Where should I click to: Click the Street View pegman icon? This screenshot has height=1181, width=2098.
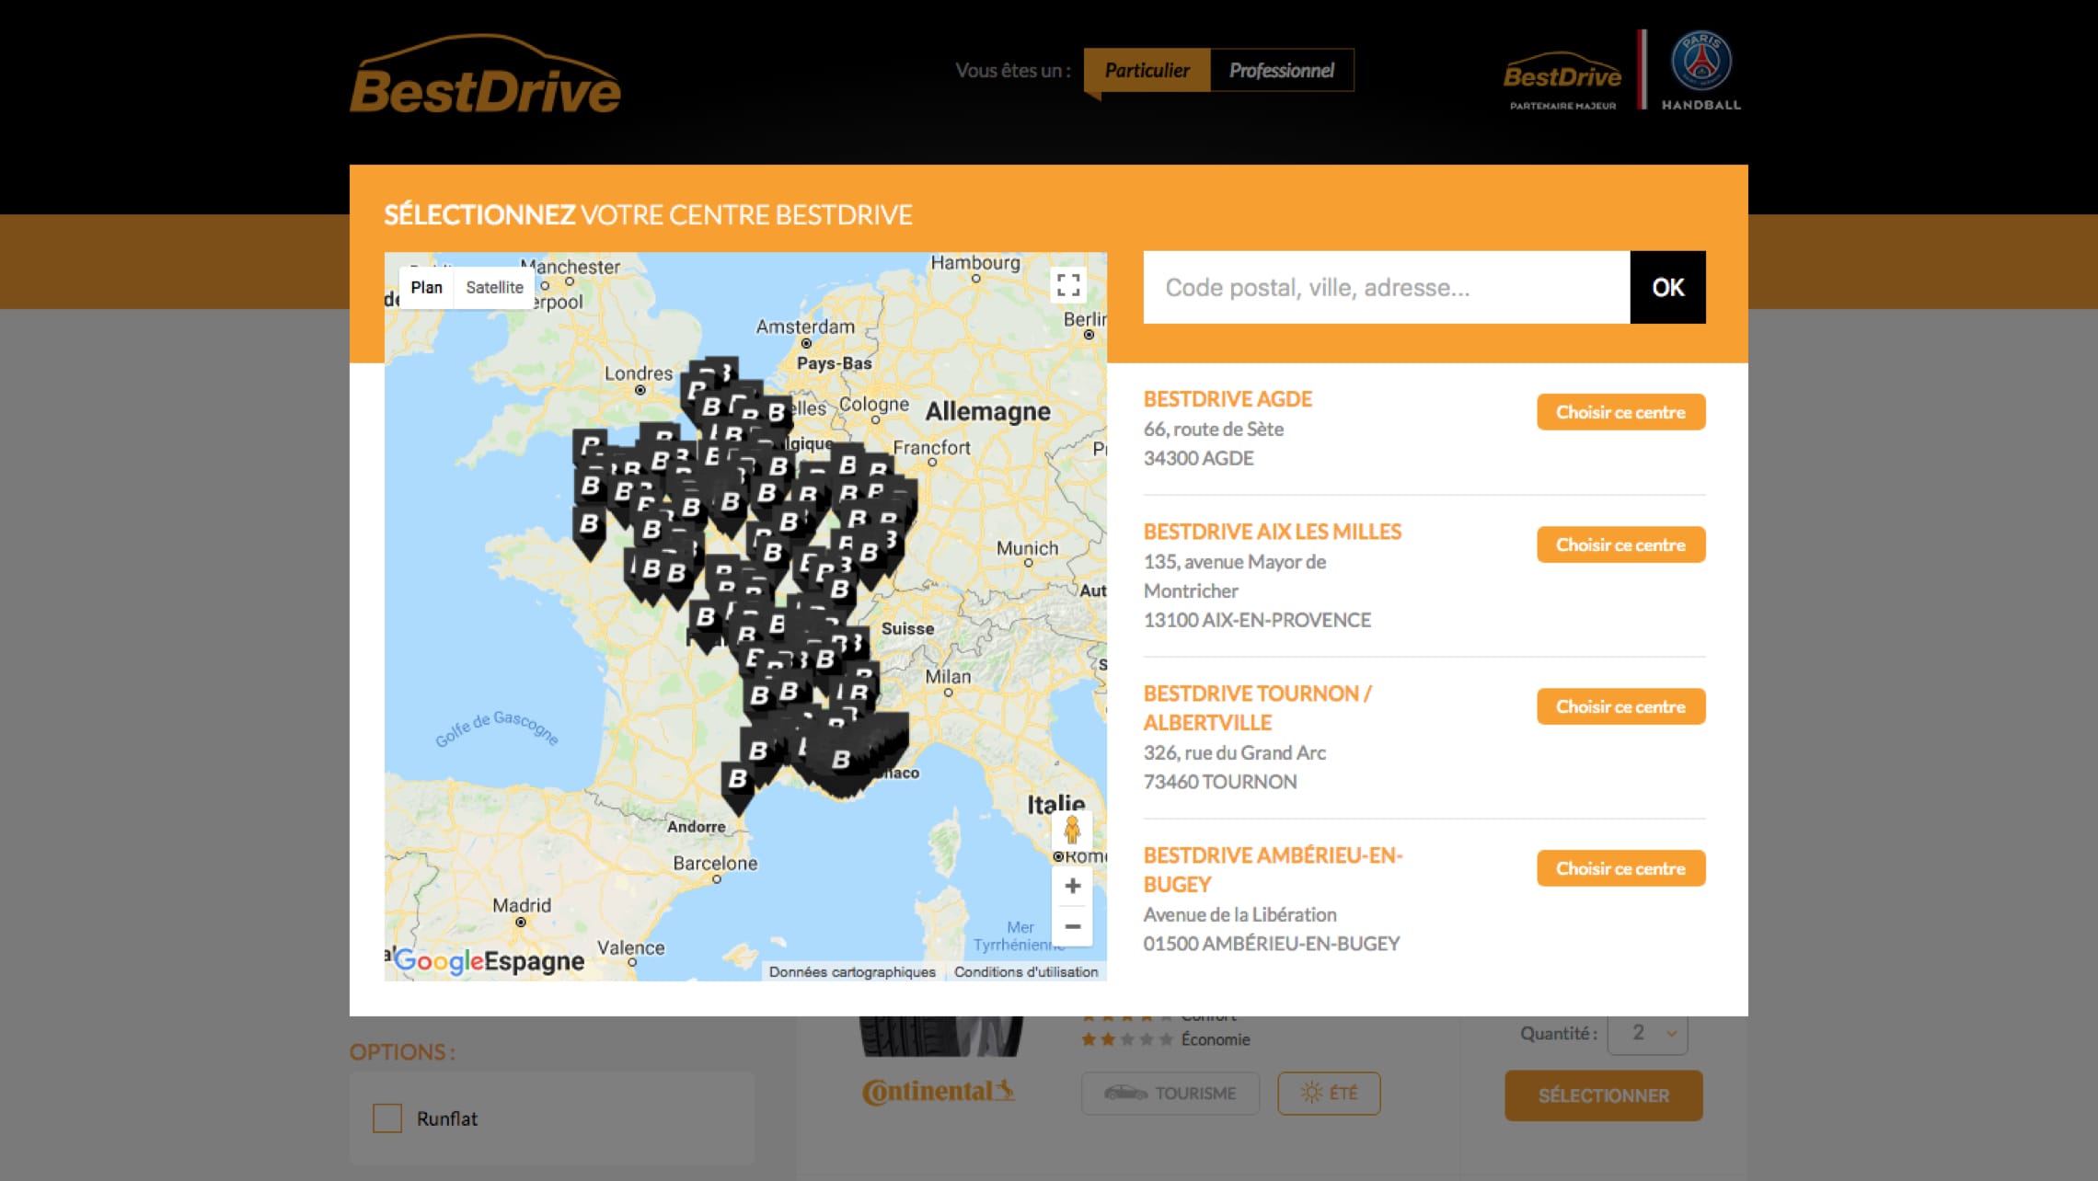tap(1071, 830)
